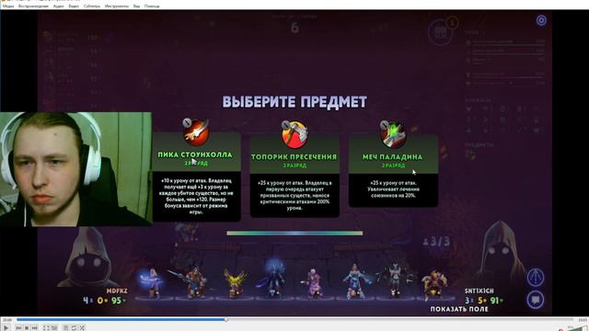Toggle shuffle random playback
This screenshot has width=589, height=331.
click(x=82, y=327)
